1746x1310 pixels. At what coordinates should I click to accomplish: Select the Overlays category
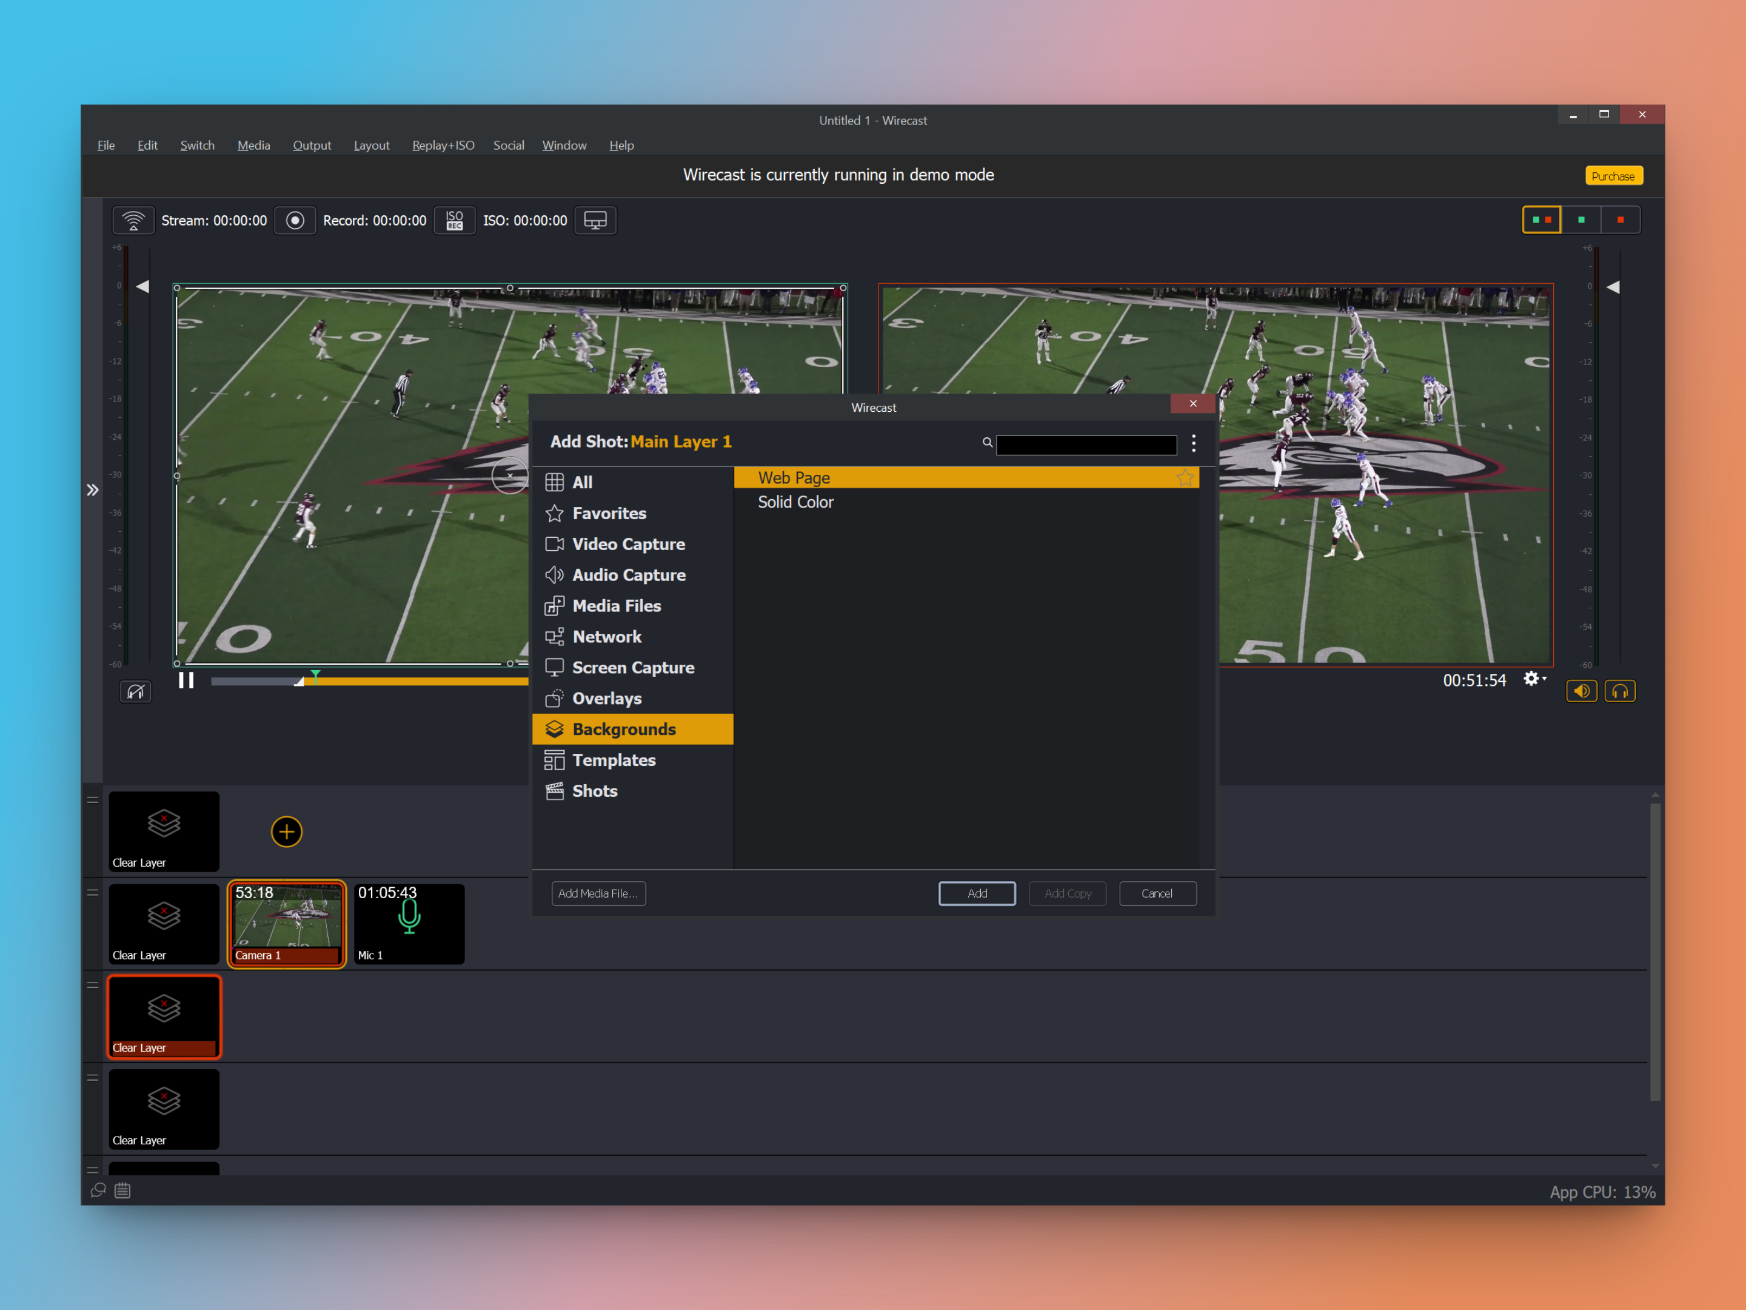click(633, 698)
